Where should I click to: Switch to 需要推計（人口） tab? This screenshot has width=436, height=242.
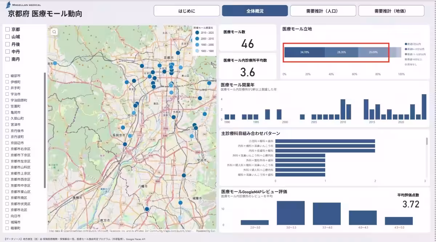(x=323, y=11)
